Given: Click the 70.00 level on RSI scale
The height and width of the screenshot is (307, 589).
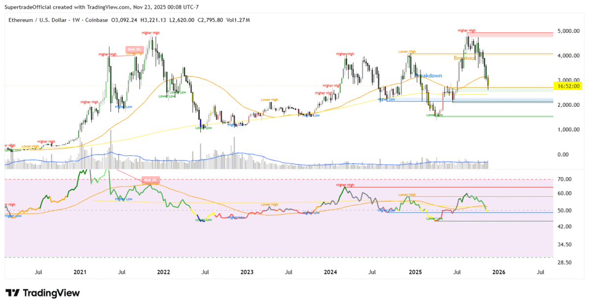Looking at the screenshot, I should pyautogui.click(x=566, y=180).
